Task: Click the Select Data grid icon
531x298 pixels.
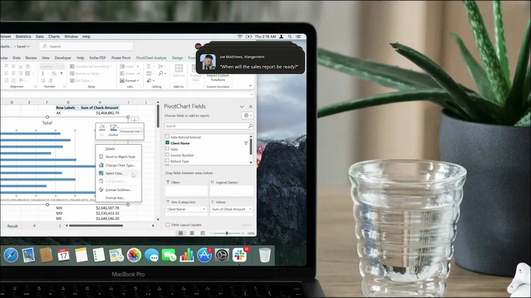Action: coord(101,173)
